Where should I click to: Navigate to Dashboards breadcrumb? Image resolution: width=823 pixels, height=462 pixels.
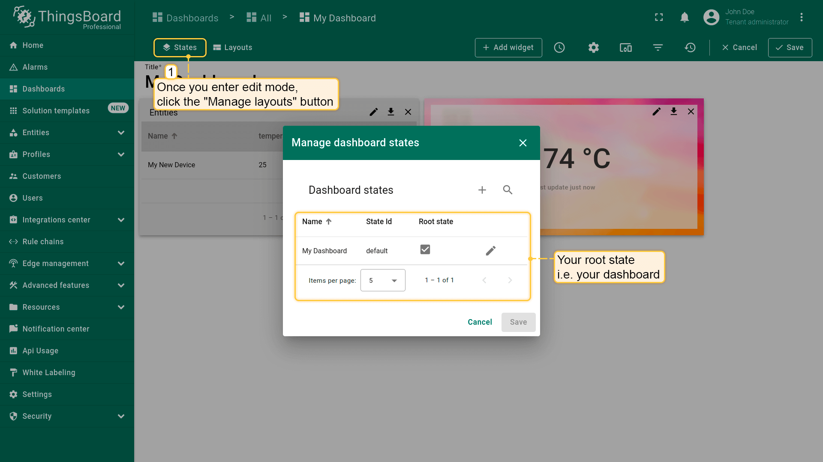(186, 18)
